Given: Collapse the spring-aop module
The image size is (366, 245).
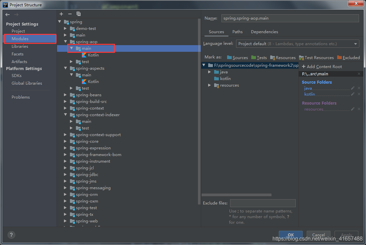Looking at the screenshot, I should (66, 41).
